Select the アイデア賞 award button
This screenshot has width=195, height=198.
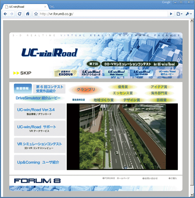[x=159, y=87]
